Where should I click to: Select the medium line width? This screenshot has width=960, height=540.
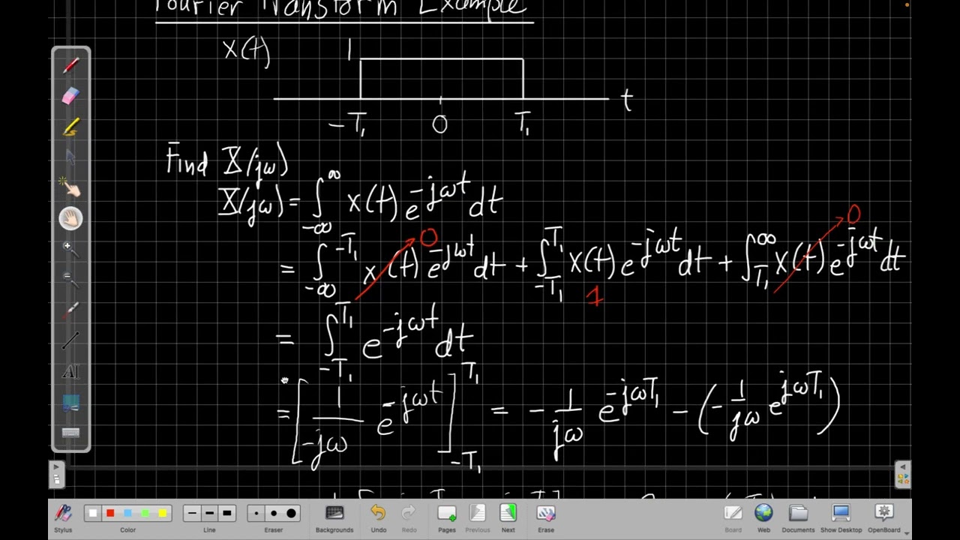tap(210, 513)
